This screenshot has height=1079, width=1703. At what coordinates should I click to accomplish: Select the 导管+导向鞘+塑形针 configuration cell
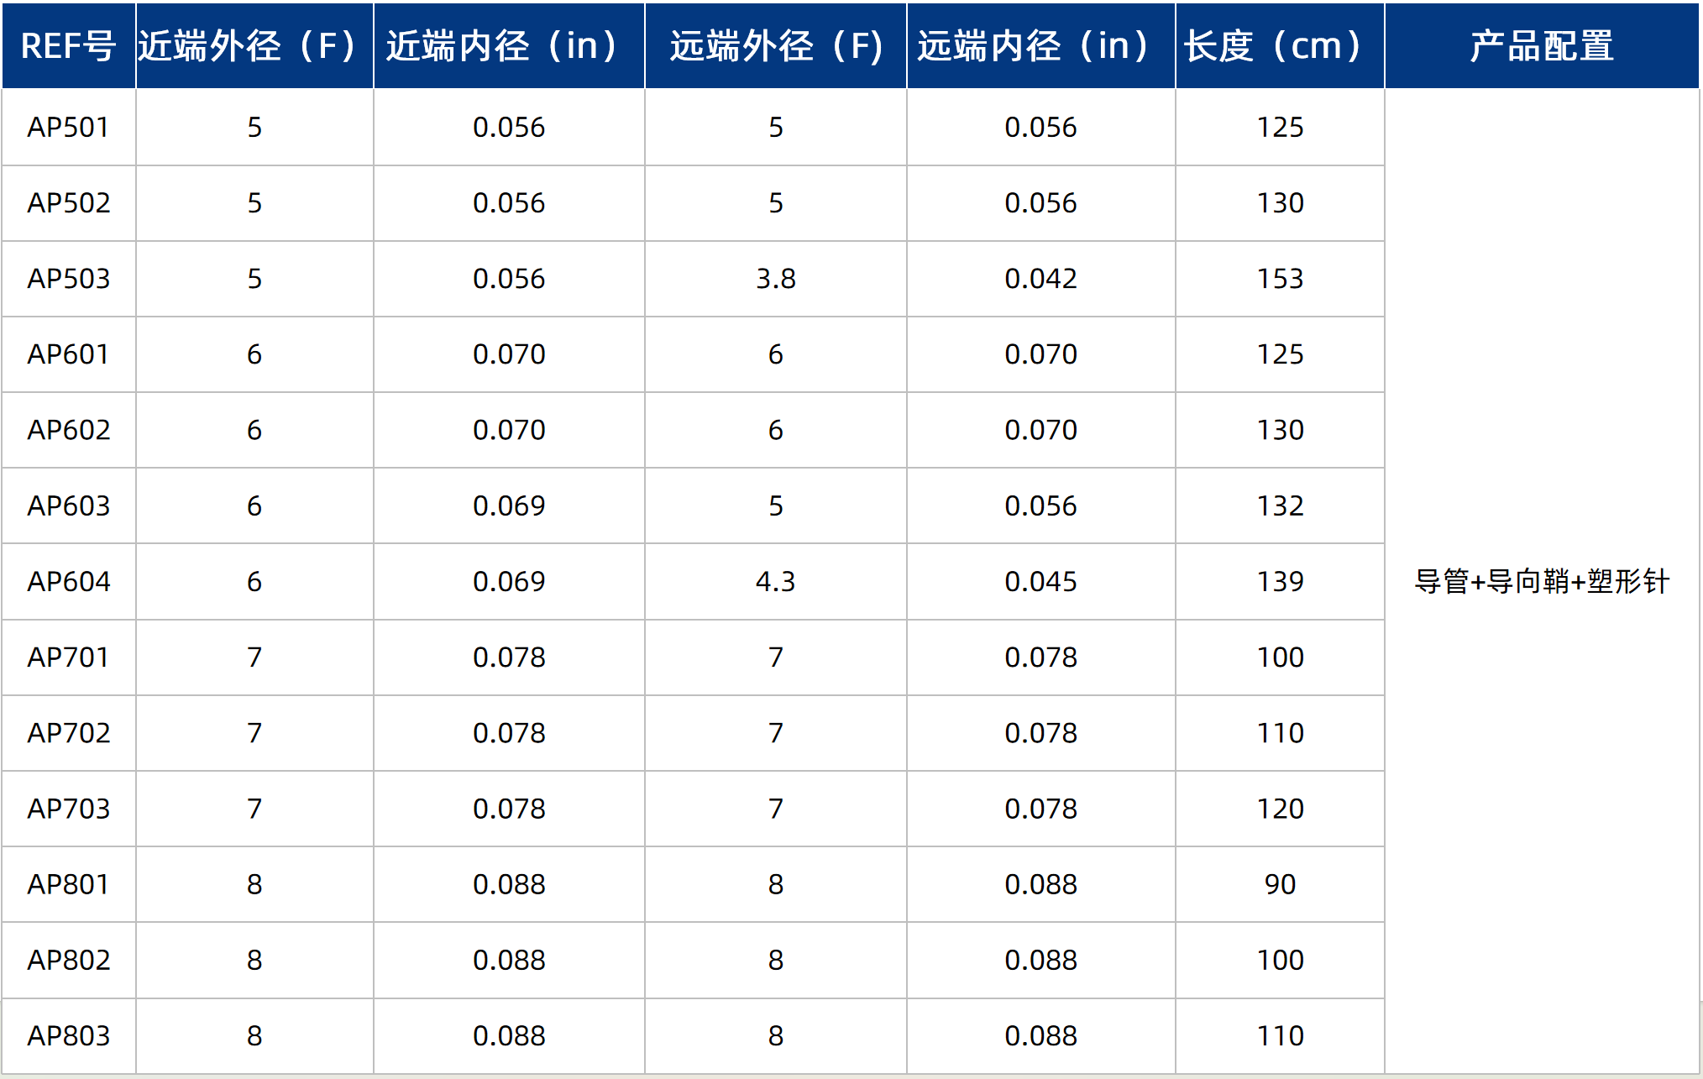[1542, 581]
